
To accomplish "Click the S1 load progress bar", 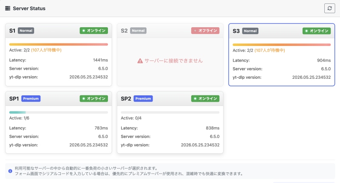I will point(59,45).
